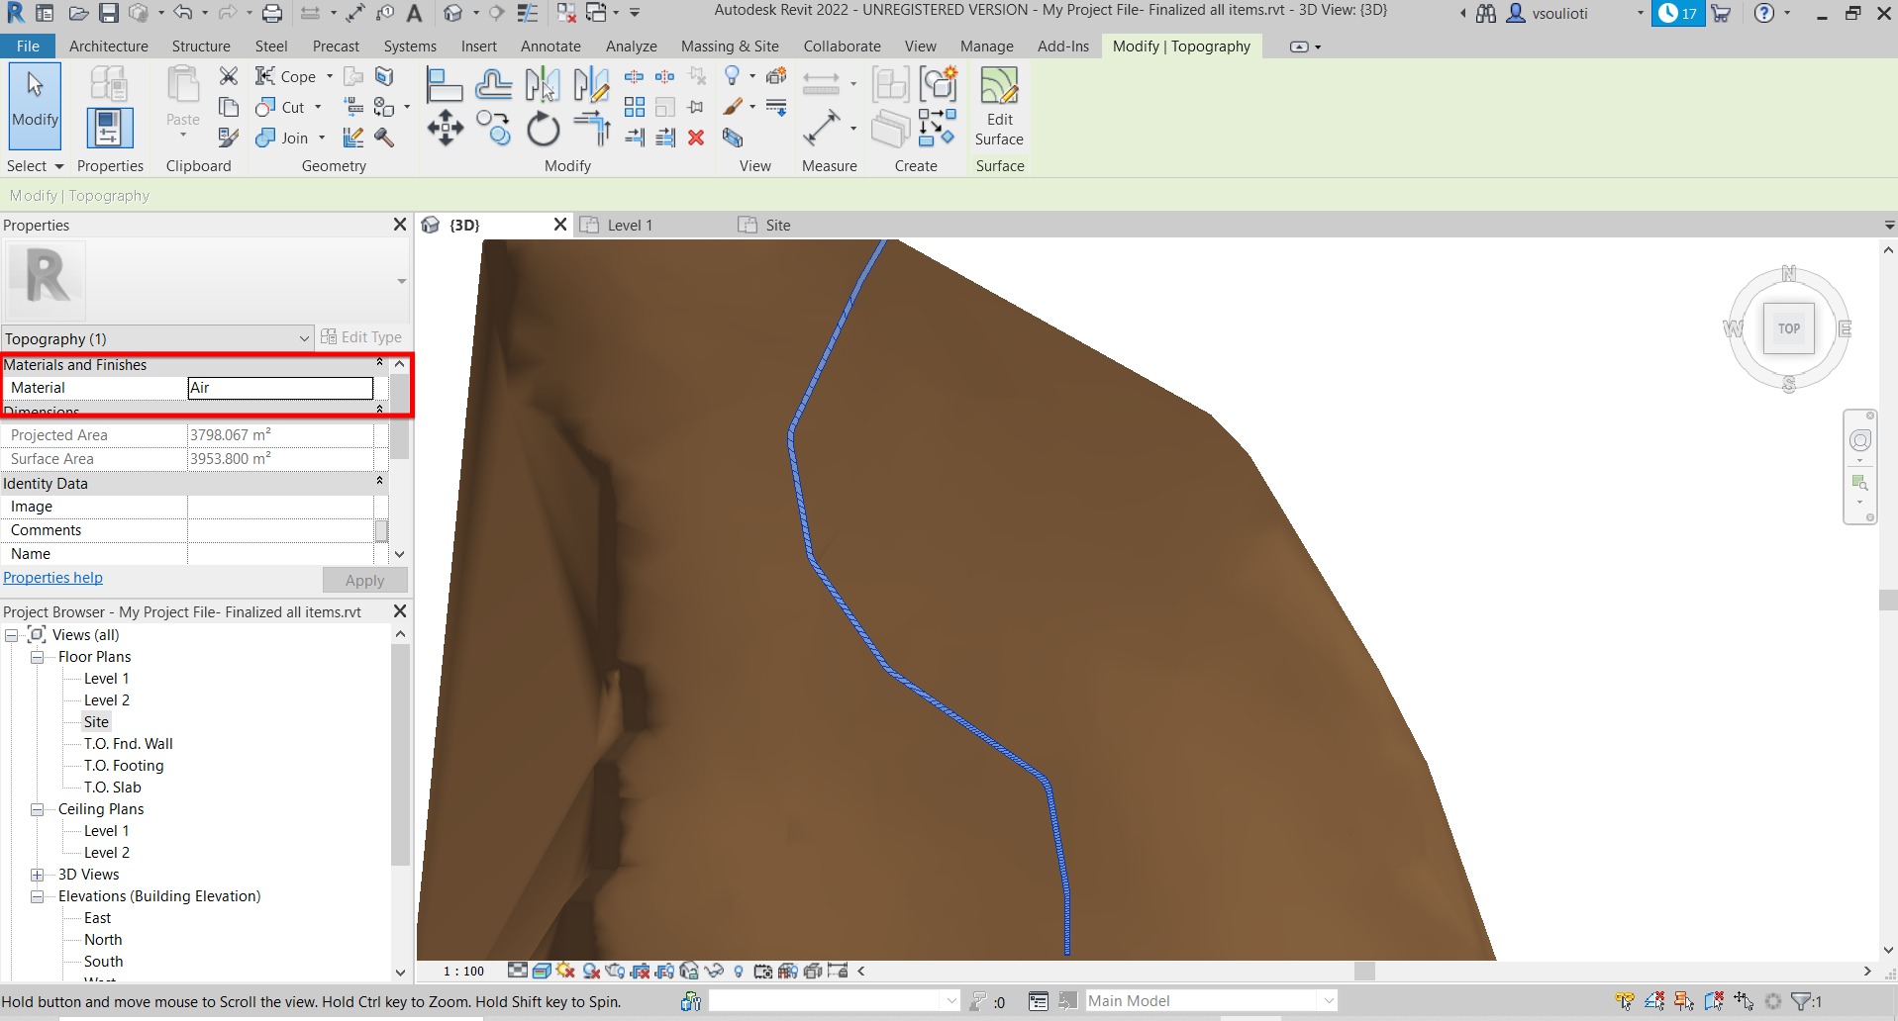The height and width of the screenshot is (1021, 1898).
Task: Select the Align tool
Action: 444,85
